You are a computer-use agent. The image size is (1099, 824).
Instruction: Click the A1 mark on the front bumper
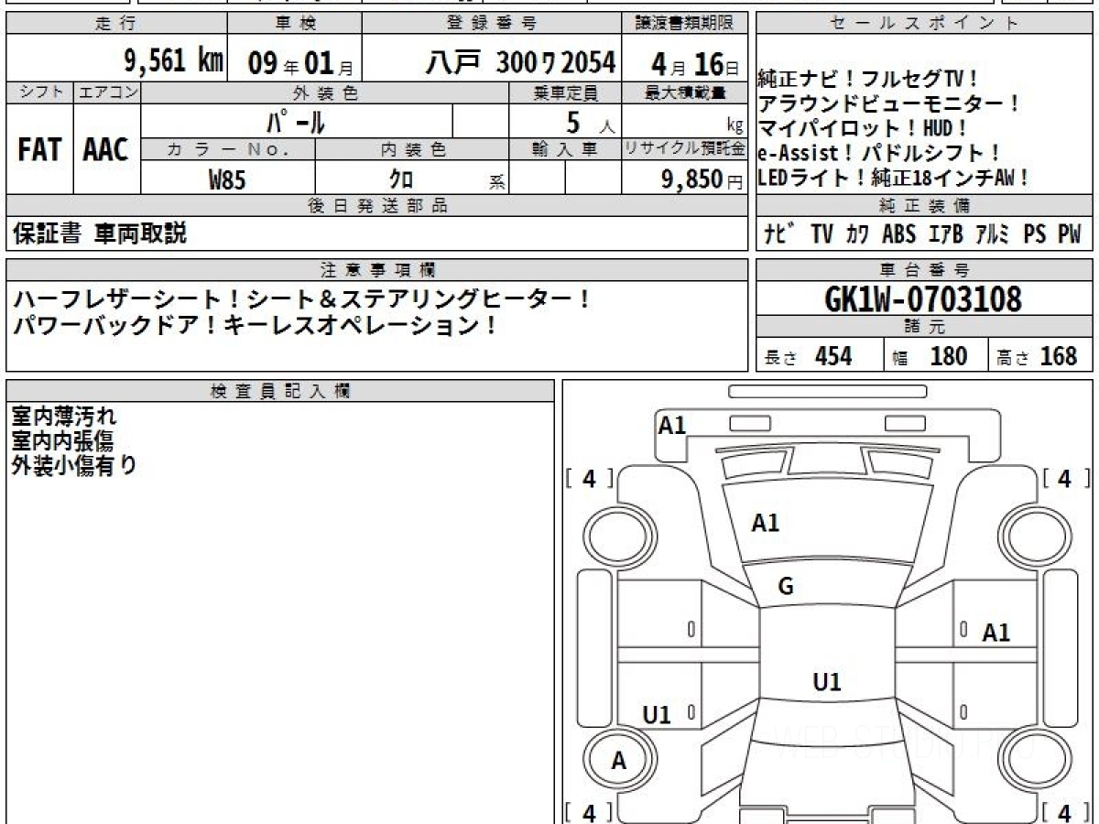(672, 425)
